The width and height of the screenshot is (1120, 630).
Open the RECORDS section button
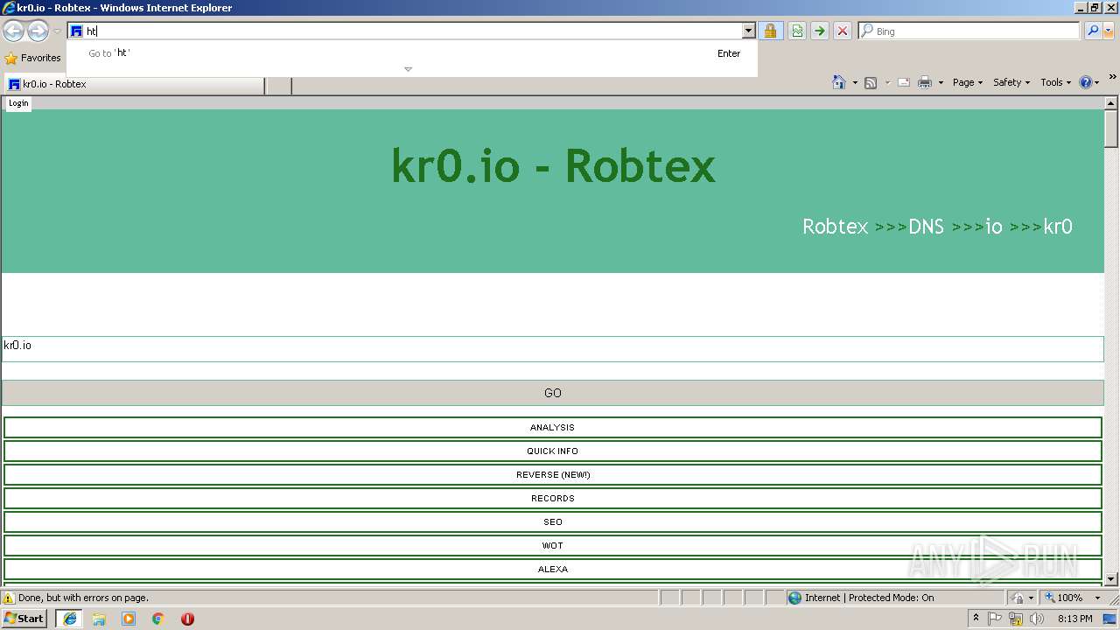coord(553,499)
